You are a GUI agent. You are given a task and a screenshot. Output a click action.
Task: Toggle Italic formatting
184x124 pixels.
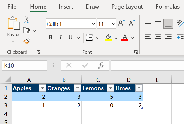(x=61, y=37)
